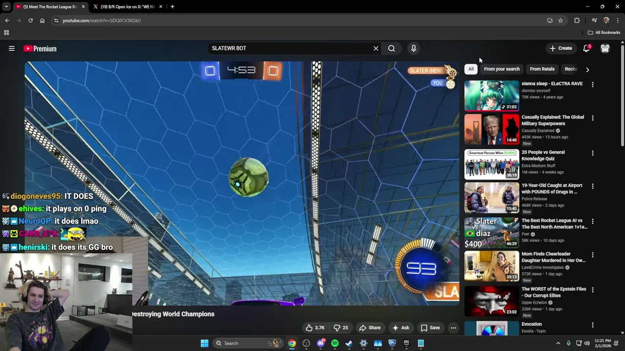Open a new browser tab
Image resolution: width=625 pixels, height=351 pixels.
tap(172, 7)
